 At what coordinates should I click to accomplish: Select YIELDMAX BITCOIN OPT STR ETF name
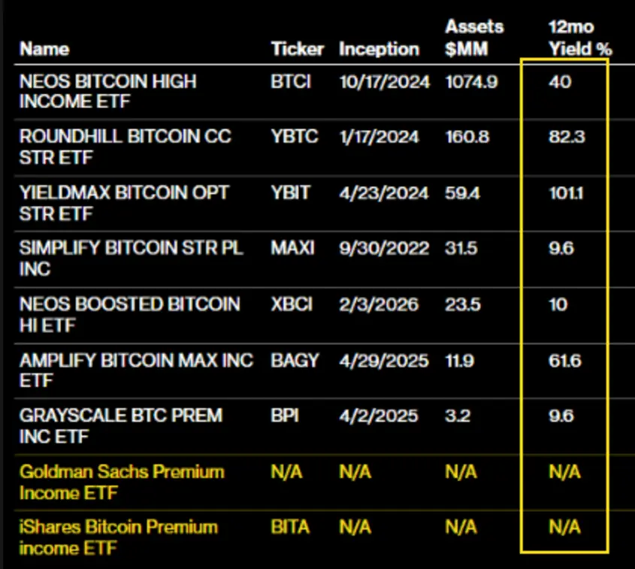coord(124,203)
